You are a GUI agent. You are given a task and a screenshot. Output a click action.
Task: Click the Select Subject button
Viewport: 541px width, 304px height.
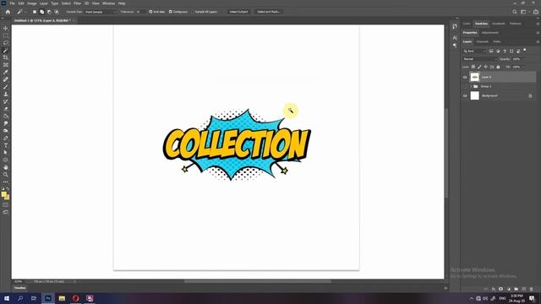(238, 12)
